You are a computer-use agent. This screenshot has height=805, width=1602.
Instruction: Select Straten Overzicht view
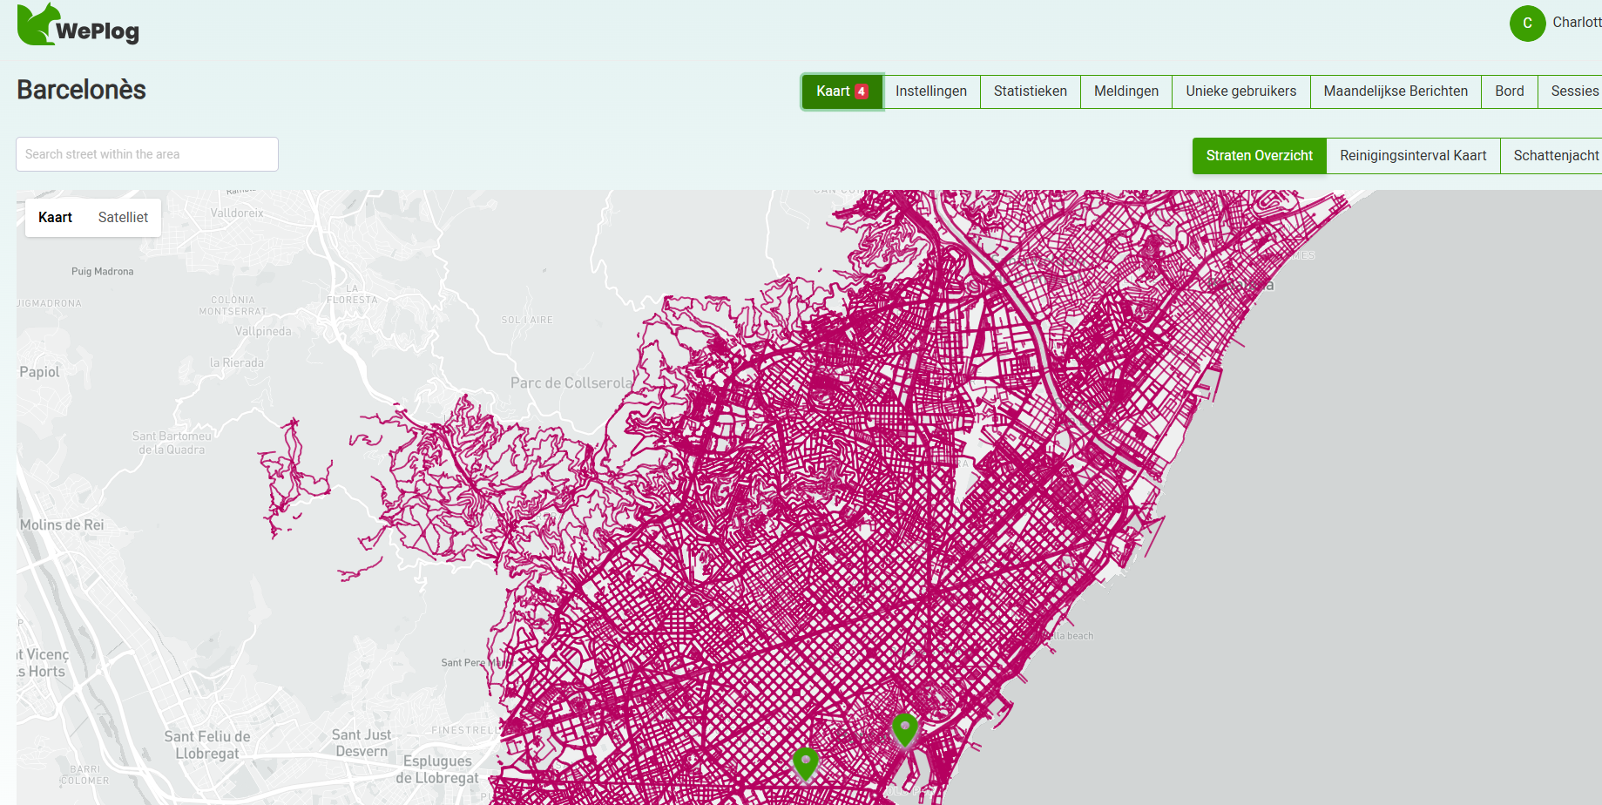click(x=1259, y=156)
